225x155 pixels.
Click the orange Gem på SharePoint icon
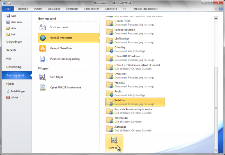click(43, 48)
